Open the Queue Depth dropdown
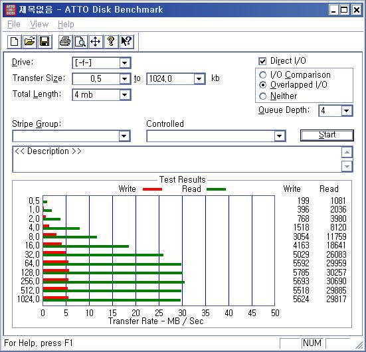The image size is (366, 352). (347, 111)
